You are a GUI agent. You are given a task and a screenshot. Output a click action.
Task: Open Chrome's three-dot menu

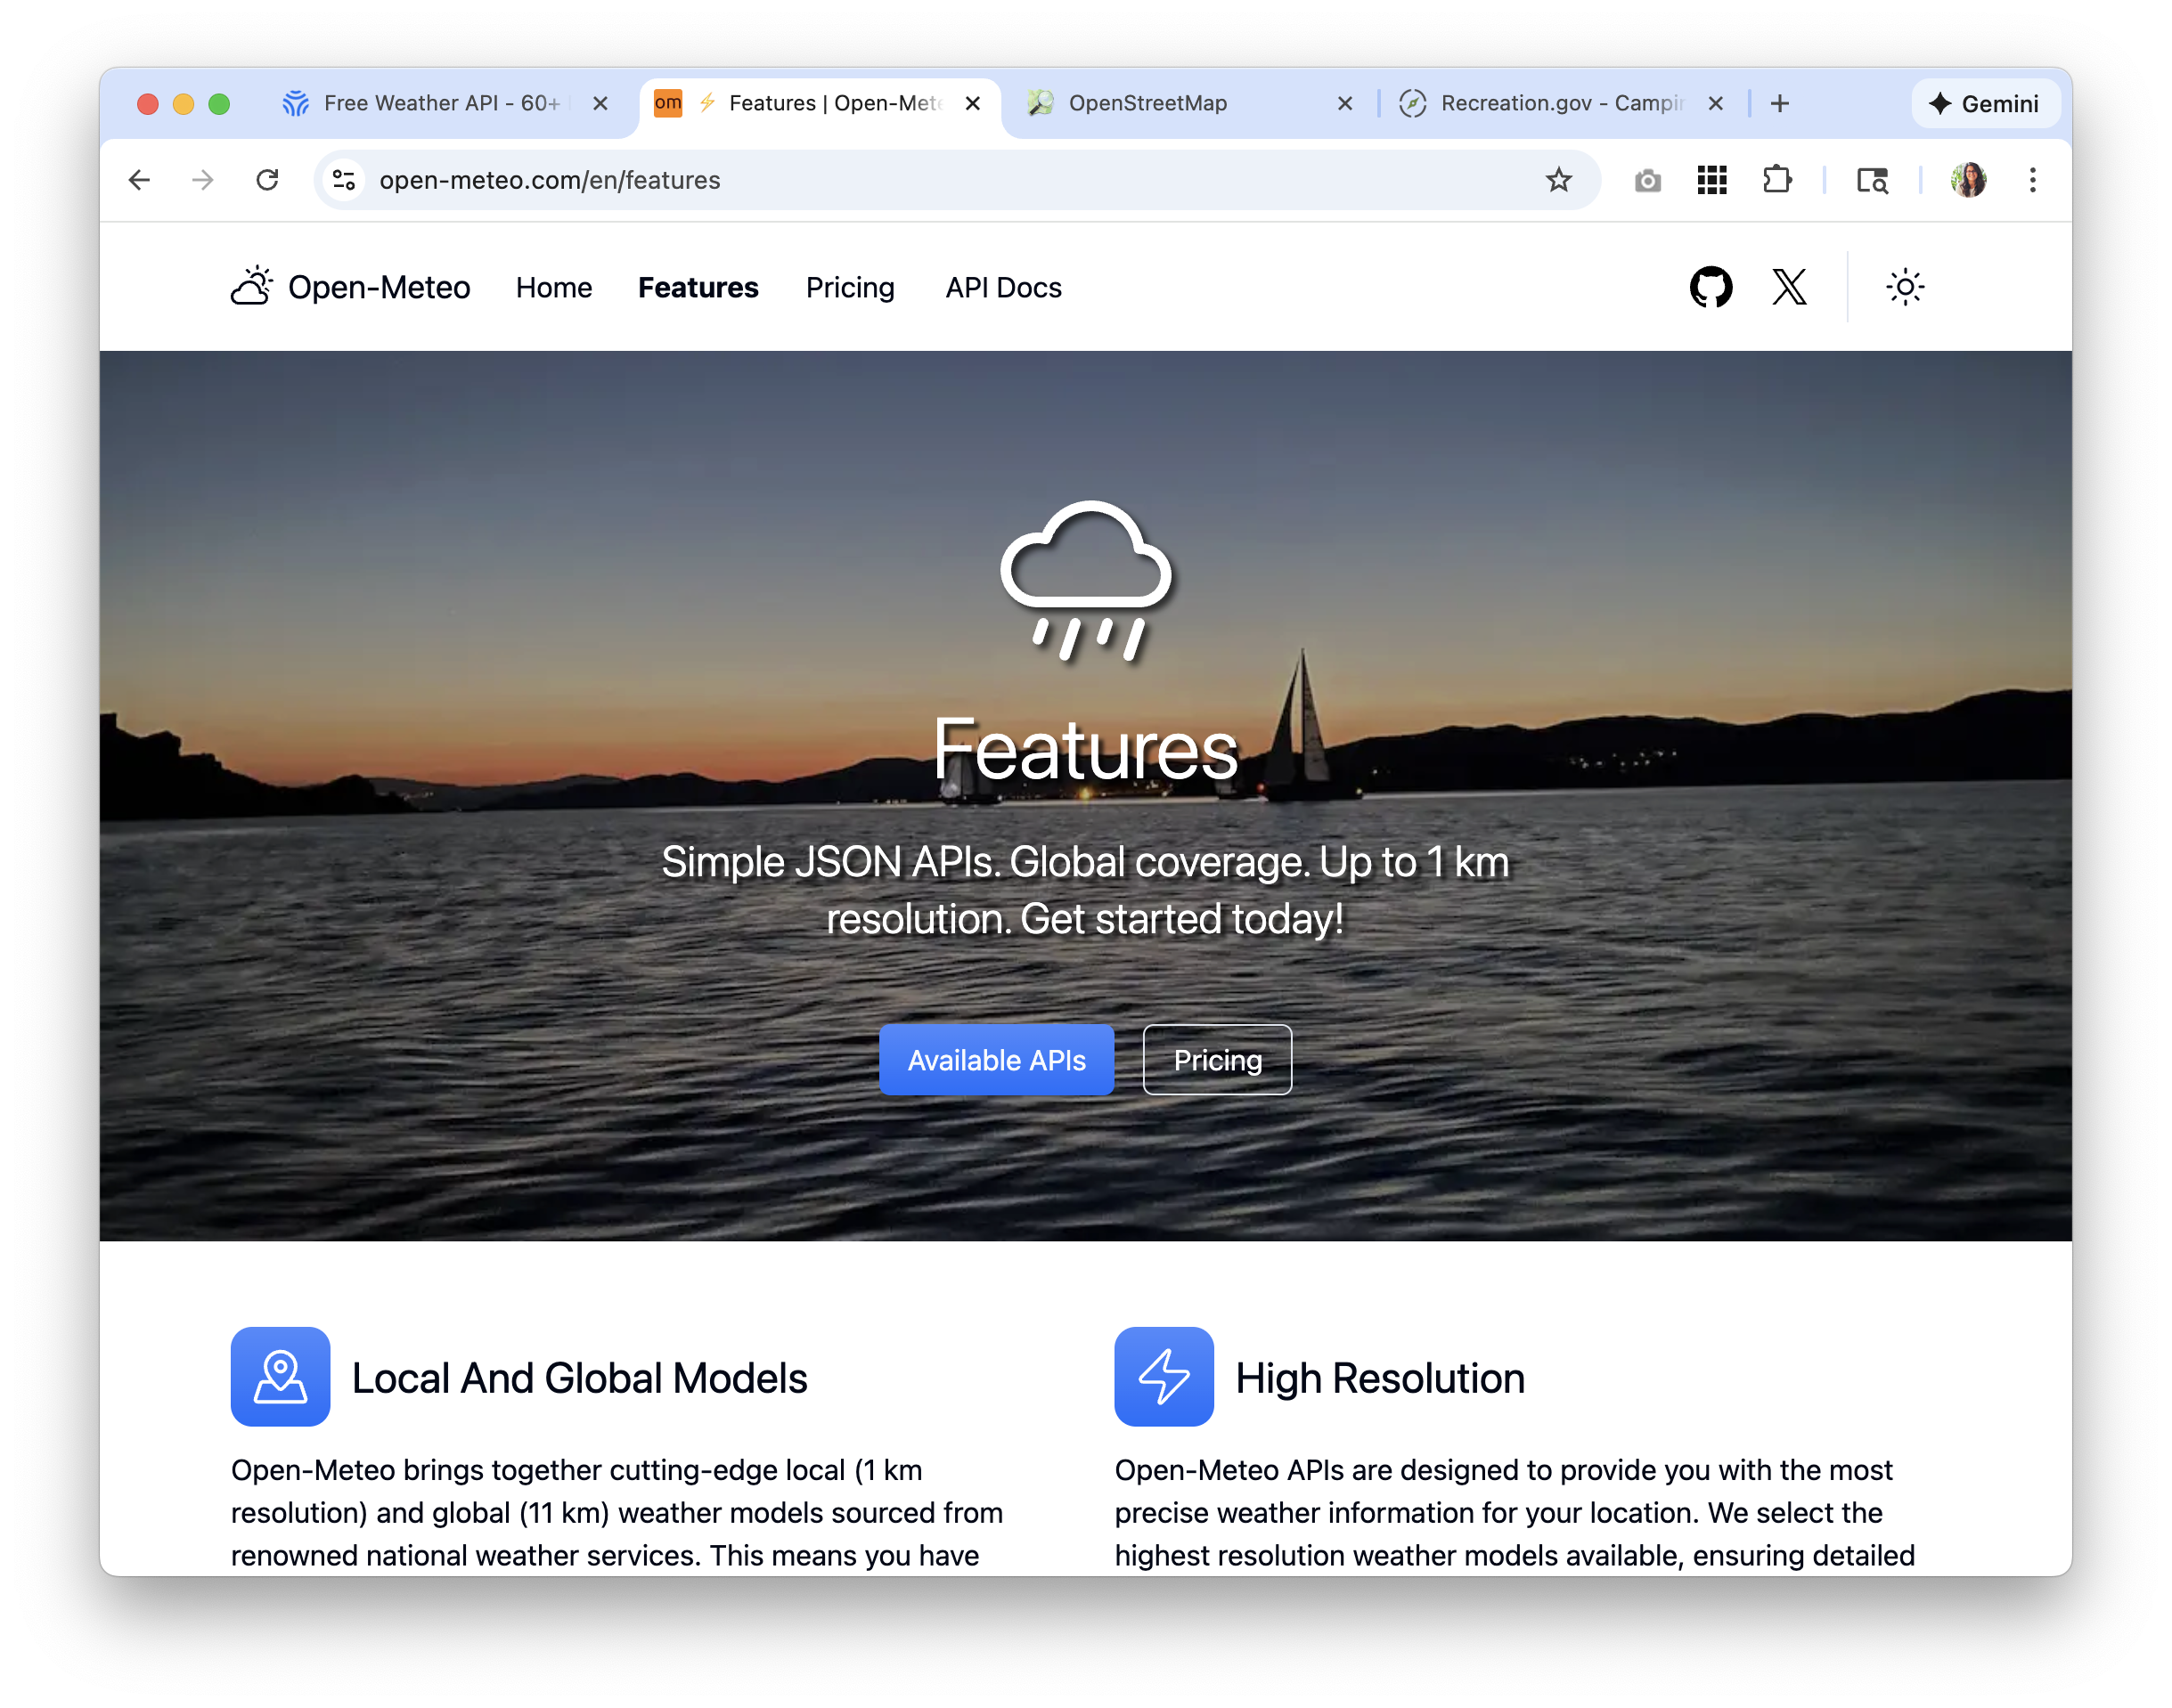[2032, 180]
